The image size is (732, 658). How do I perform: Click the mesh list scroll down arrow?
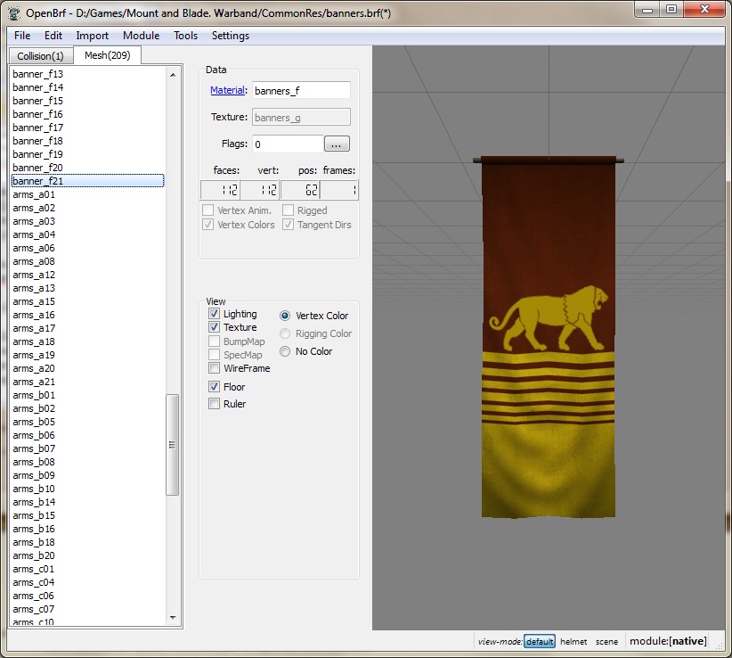pyautogui.click(x=173, y=617)
